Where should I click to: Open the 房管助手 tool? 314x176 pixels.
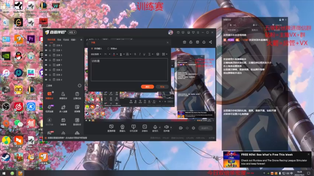63,95
